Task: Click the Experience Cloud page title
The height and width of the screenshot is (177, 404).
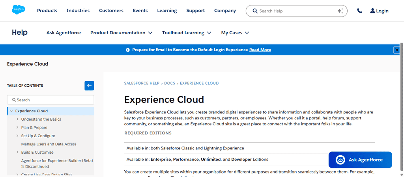Action: pyautogui.click(x=164, y=99)
